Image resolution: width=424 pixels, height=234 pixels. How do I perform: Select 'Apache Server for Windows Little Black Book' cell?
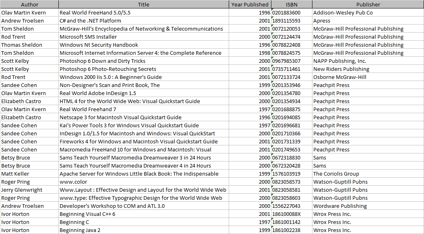click(144, 174)
